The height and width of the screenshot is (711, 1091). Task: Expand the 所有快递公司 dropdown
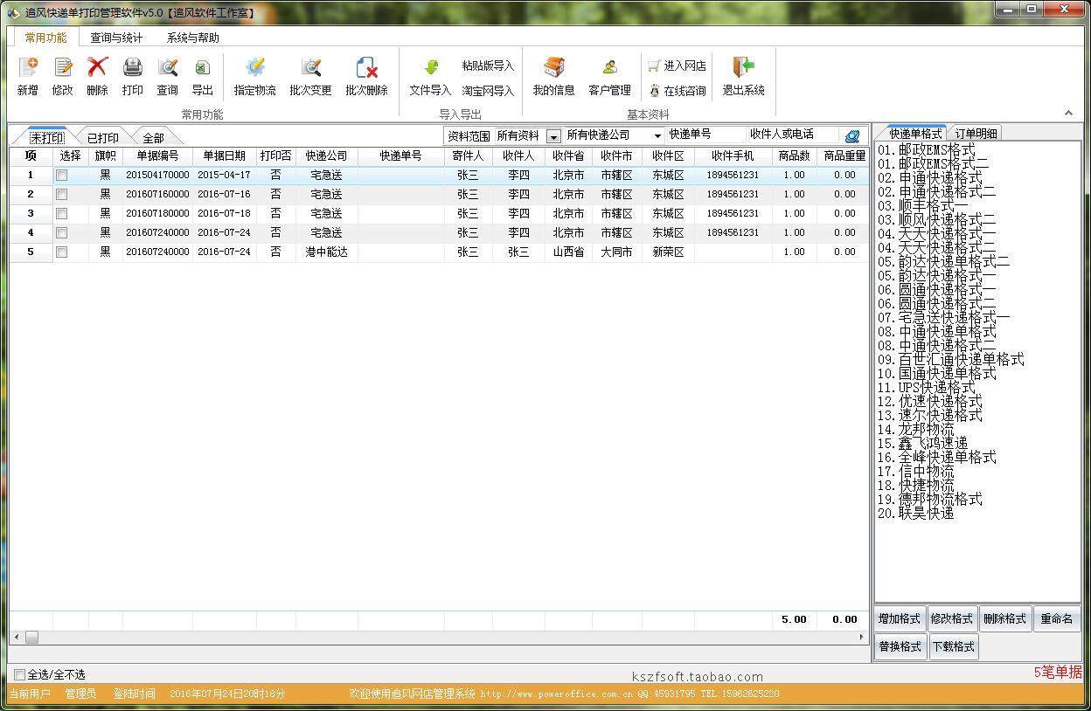click(x=659, y=135)
